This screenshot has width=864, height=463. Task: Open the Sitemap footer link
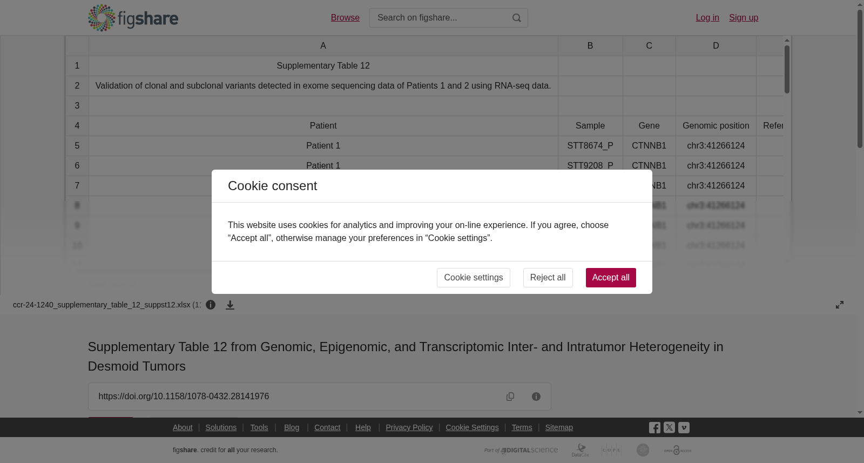pos(559,427)
